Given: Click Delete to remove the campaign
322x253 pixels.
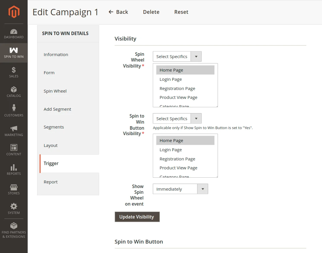Looking at the screenshot, I should tap(151, 12).
